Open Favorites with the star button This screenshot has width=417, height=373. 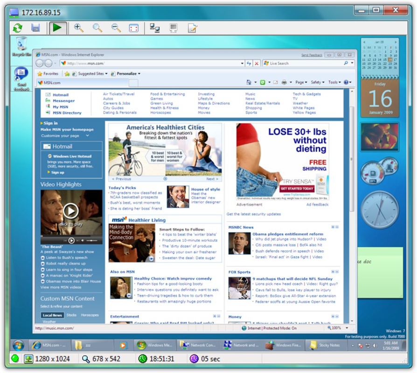point(48,74)
